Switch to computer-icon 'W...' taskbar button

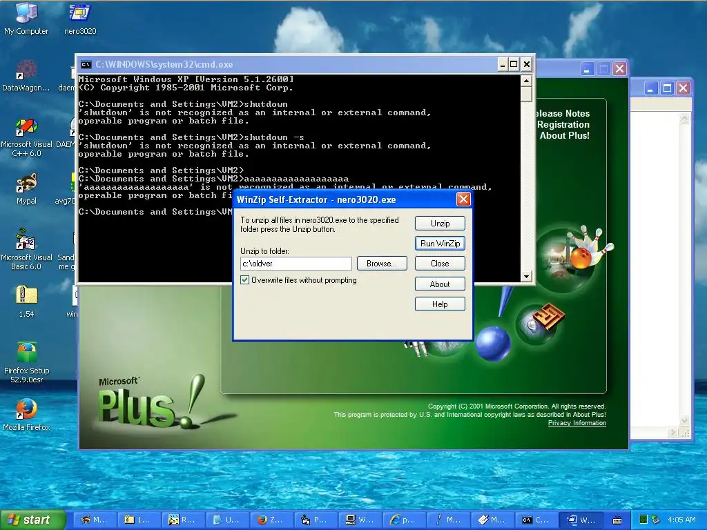(360, 520)
